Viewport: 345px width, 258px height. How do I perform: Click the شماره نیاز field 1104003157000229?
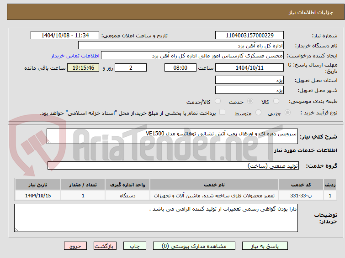pos(249,36)
